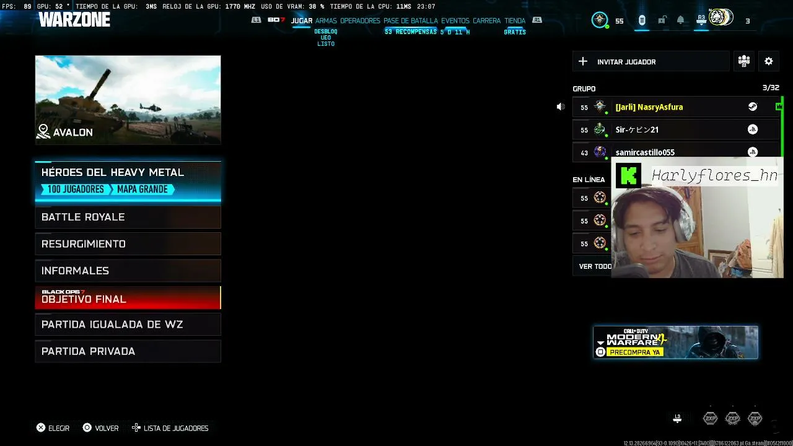Screen dimensions: 793x446
Task: Click Sir-ケビン21's rank emblem
Action: [600, 129]
